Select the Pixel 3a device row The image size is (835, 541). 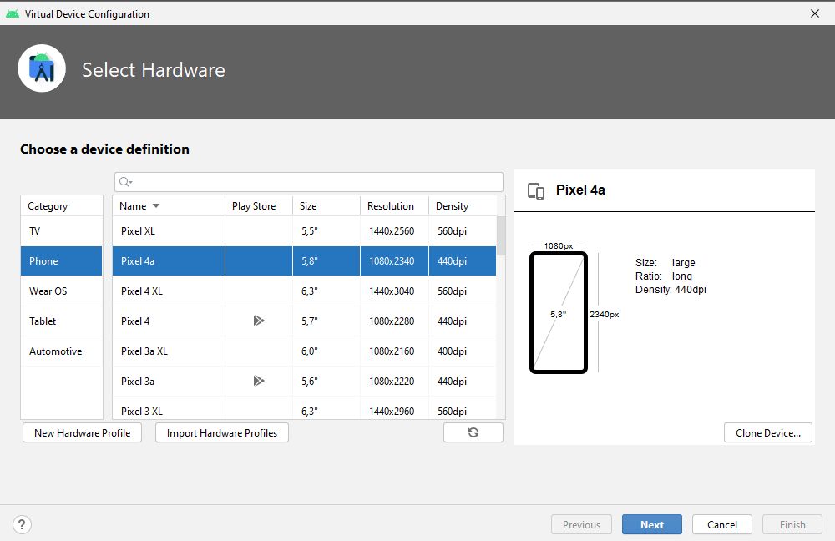[304, 382]
